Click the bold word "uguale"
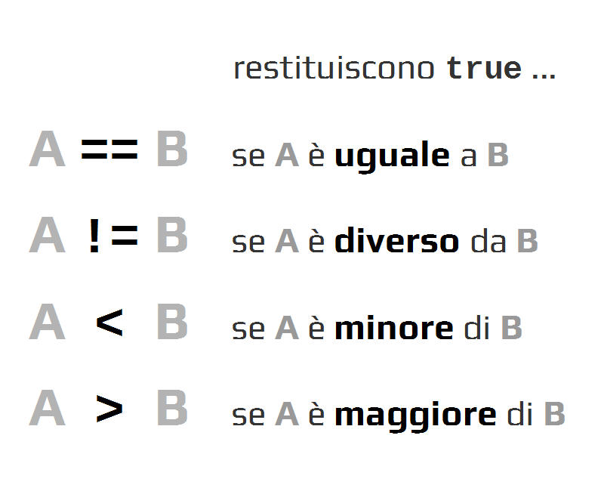This screenshot has height=488, width=604. click(392, 156)
